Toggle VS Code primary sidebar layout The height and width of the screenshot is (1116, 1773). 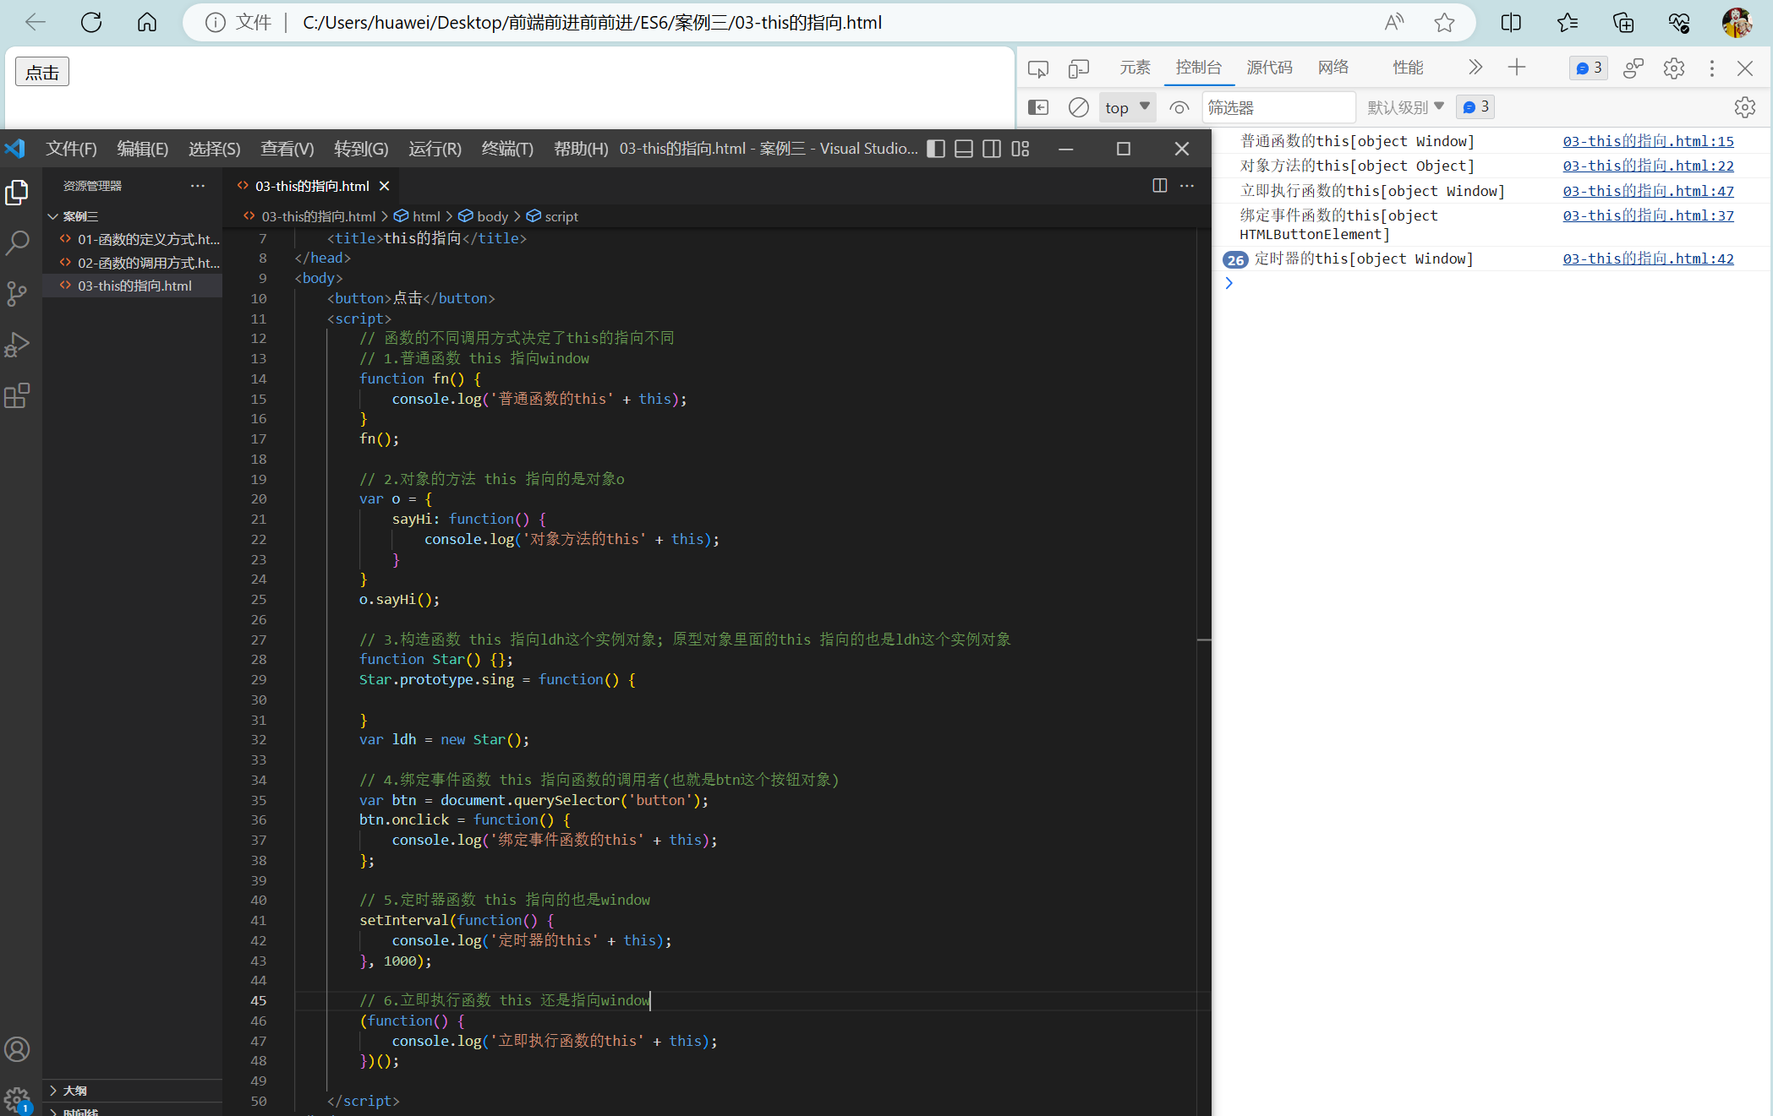pos(936,149)
